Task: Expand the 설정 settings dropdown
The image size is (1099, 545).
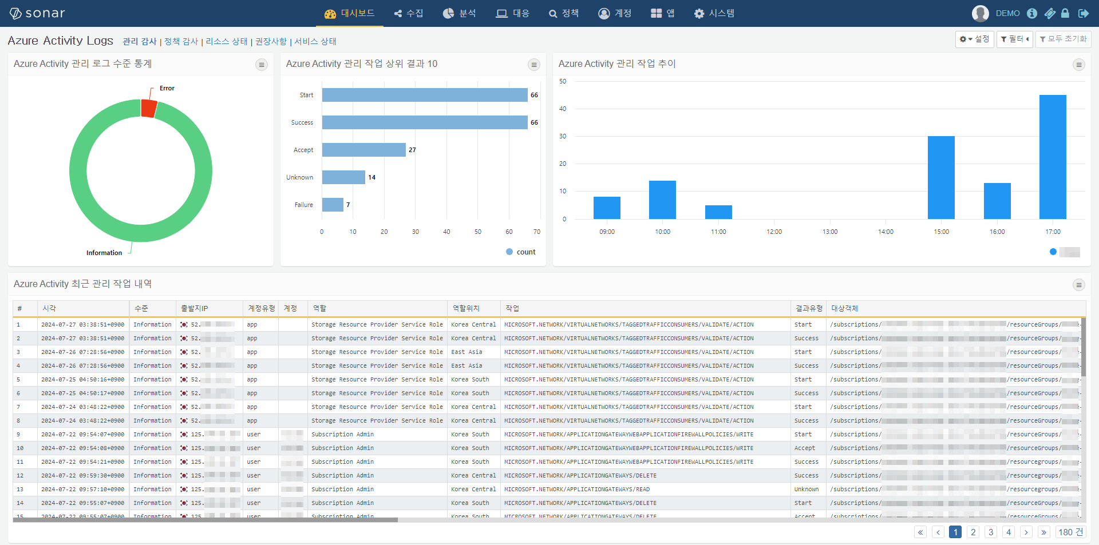Action: (974, 39)
